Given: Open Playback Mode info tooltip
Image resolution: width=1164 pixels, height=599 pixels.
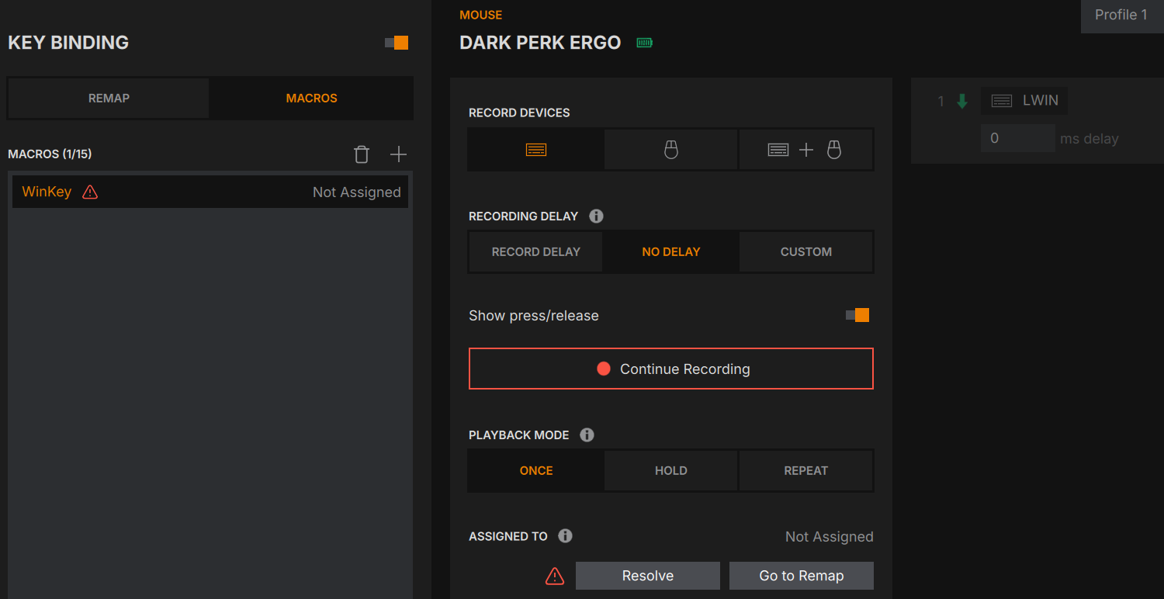Looking at the screenshot, I should [587, 435].
